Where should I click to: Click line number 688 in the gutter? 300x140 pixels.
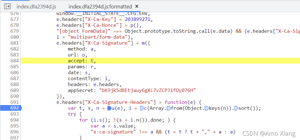15,84
